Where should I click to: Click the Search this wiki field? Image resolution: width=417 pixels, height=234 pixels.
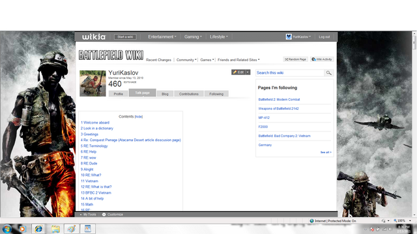(290, 73)
